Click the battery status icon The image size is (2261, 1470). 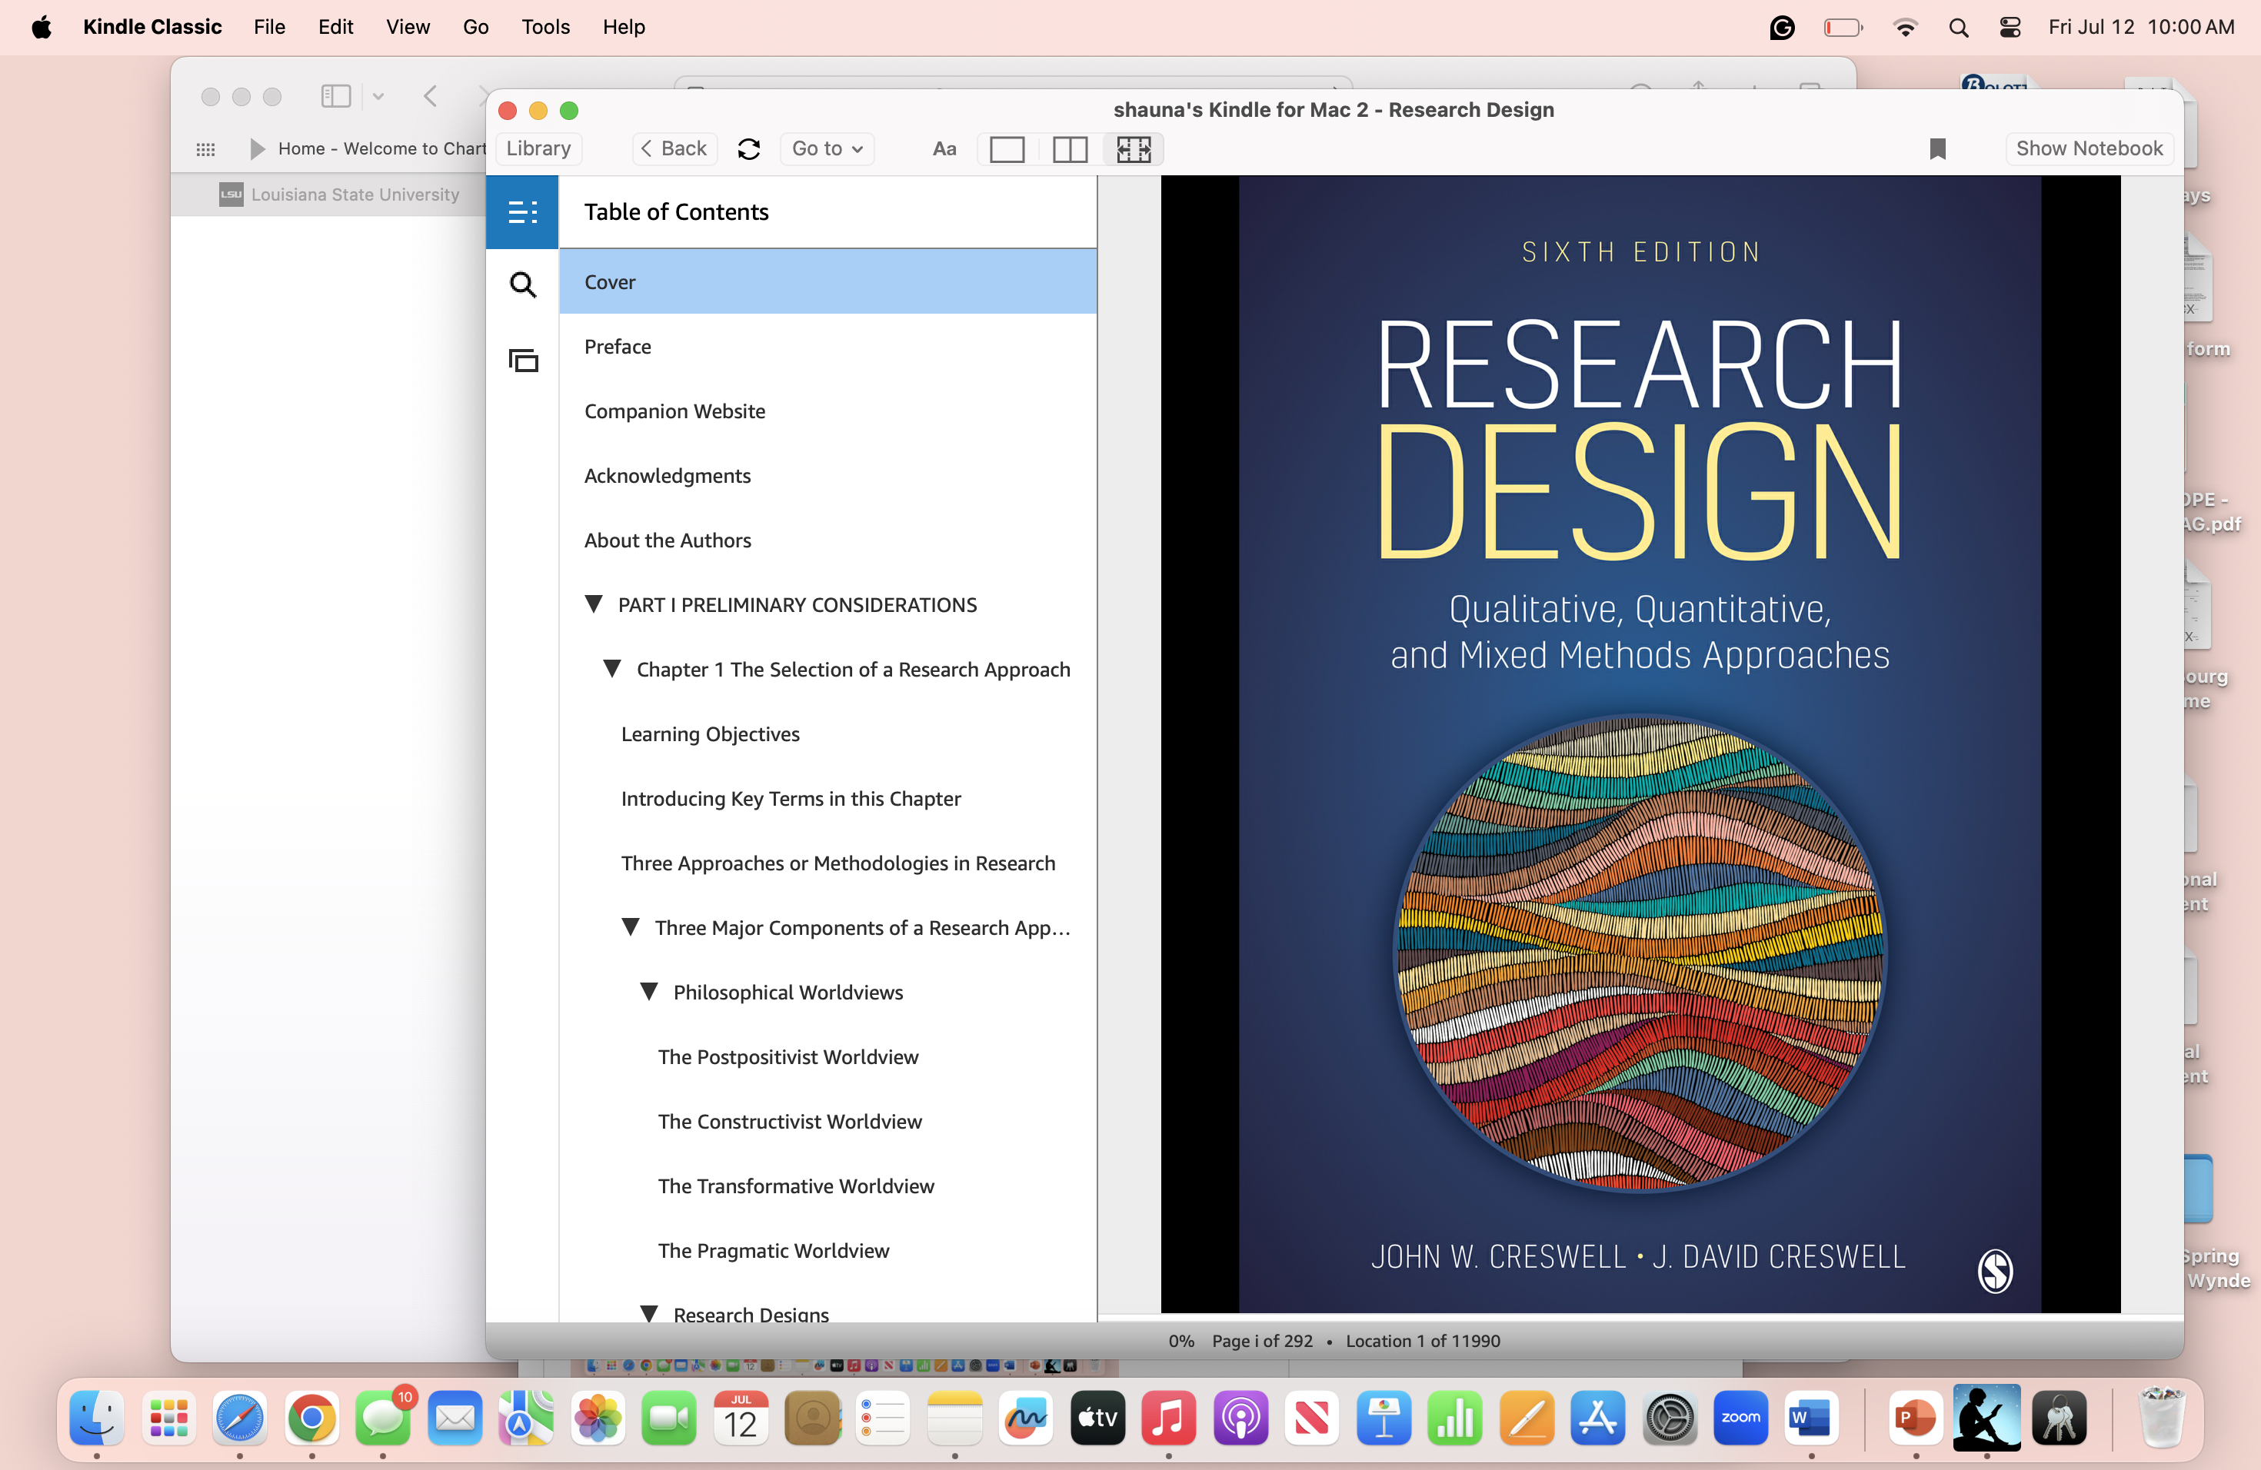(1843, 28)
